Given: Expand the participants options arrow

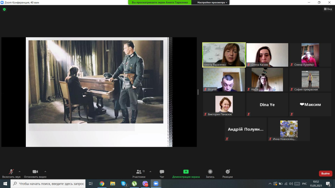Looking at the screenshot, I should [x=150, y=172].
